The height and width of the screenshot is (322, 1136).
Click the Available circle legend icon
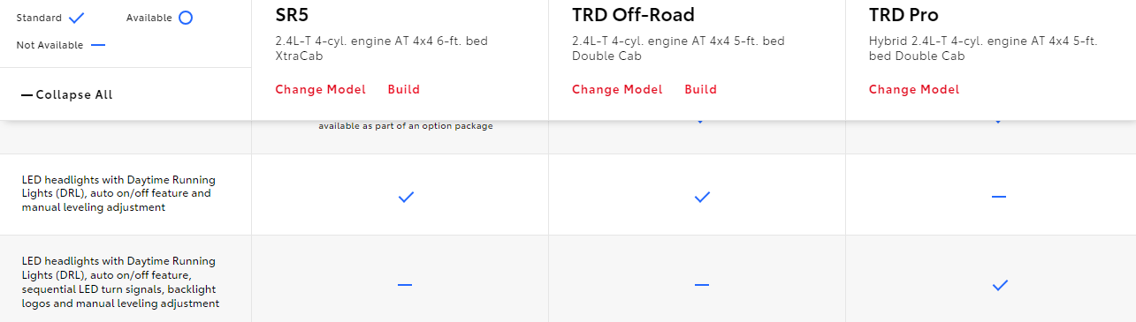click(x=185, y=18)
